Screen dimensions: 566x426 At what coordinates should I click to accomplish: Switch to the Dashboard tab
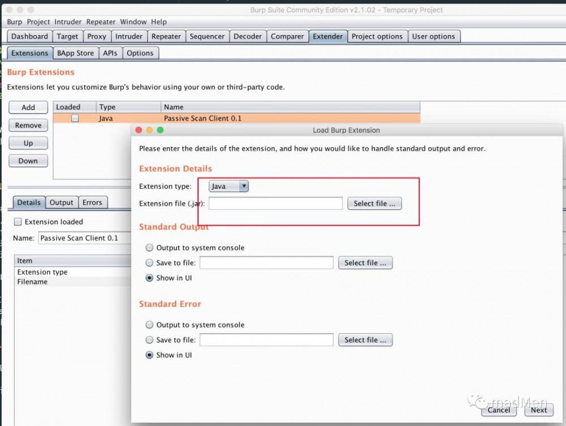(x=29, y=36)
